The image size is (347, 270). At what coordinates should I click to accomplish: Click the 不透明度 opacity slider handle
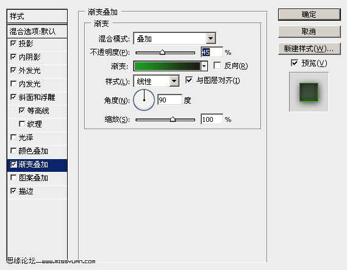pos(162,52)
